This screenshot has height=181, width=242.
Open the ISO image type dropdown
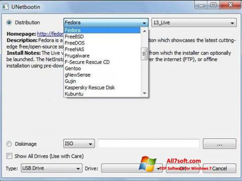(x=79, y=144)
